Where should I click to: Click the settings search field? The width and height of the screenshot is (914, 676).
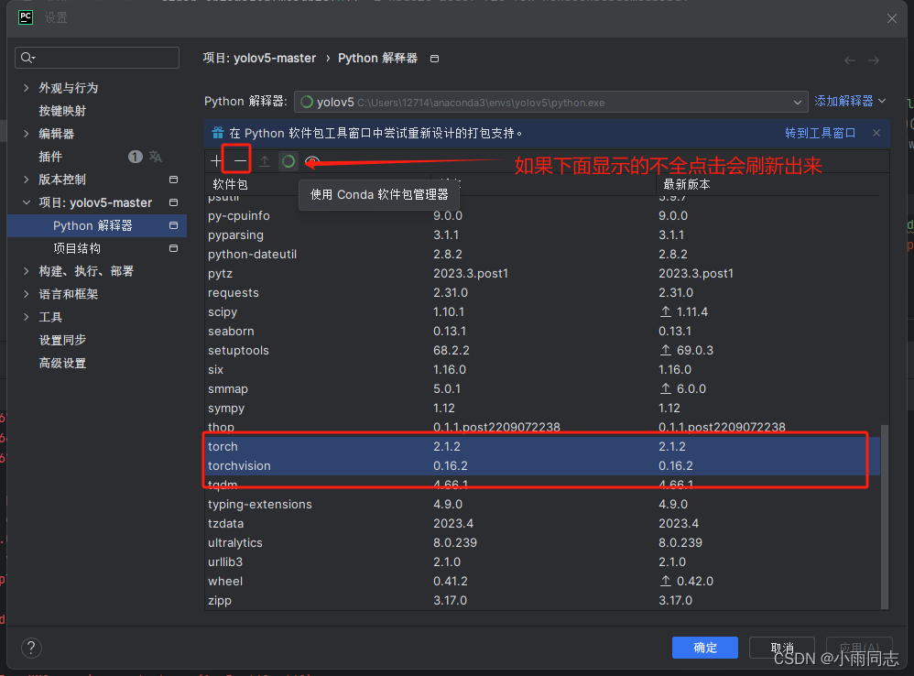click(x=96, y=57)
